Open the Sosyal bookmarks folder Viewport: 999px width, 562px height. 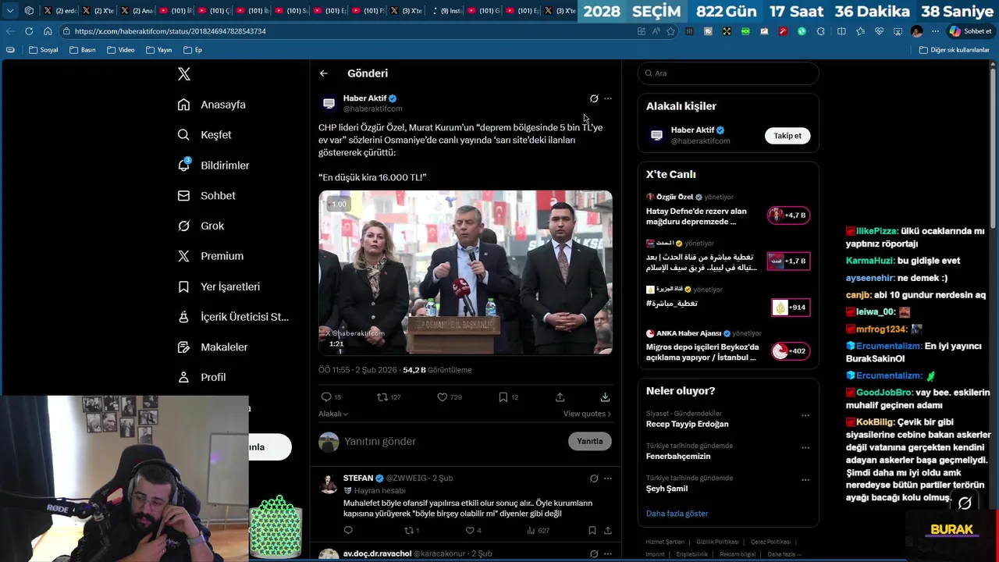coord(43,50)
